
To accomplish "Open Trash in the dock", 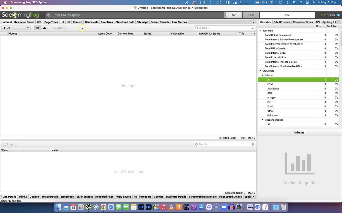I will 284,207.
